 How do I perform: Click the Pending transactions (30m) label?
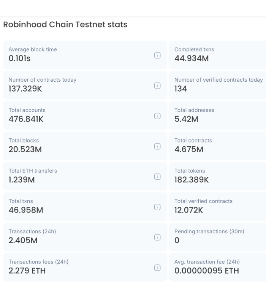point(209,231)
